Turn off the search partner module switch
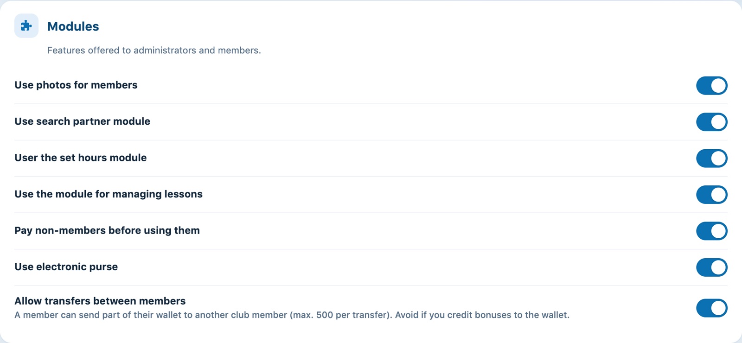742x343 pixels. (711, 122)
